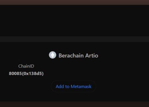Select the Berachain Artio network title
Screen dimensions: 149x107
pos(78,56)
